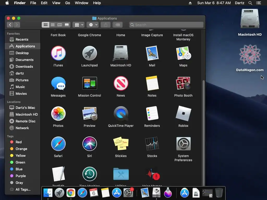Screen dimensions: 267x200
Task: Select the Stickies app icon
Action: point(121,143)
